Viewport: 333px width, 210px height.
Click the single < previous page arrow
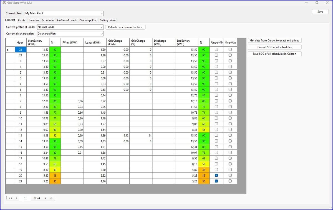pos(16,198)
